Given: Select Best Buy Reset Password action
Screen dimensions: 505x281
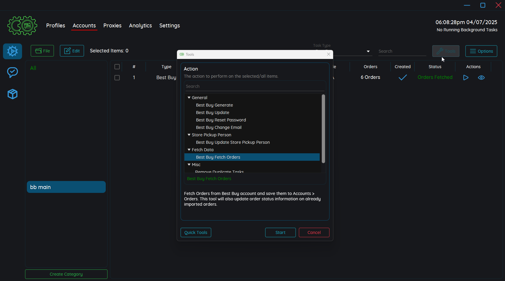Looking at the screenshot, I should pyautogui.click(x=221, y=120).
